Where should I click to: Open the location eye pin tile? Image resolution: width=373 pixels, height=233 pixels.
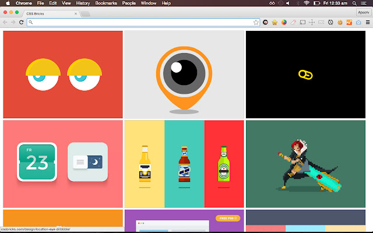coord(184,74)
